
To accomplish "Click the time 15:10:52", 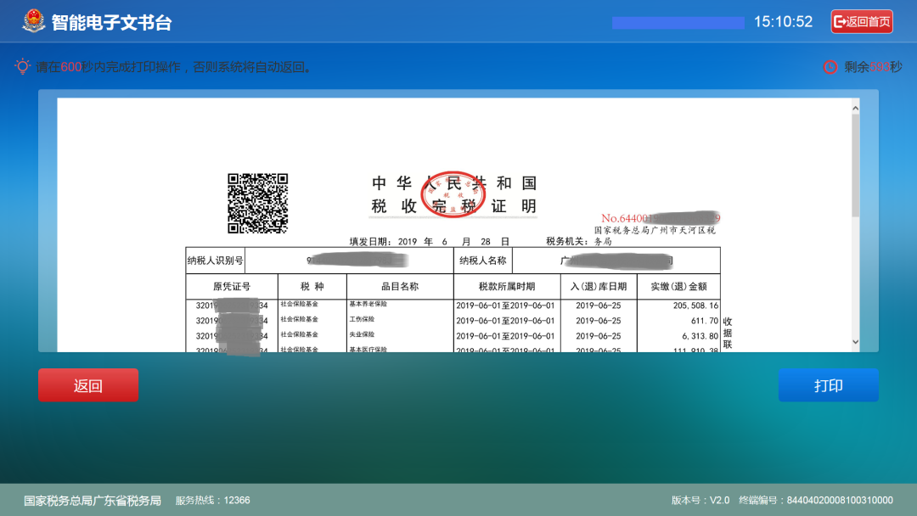I will point(783,21).
